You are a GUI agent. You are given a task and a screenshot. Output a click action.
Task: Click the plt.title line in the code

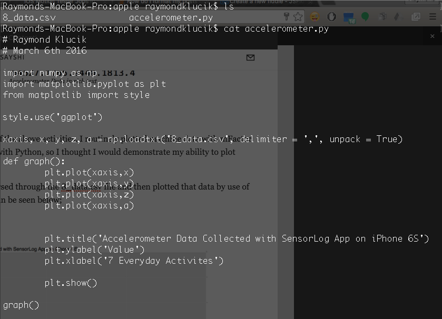(x=237, y=239)
